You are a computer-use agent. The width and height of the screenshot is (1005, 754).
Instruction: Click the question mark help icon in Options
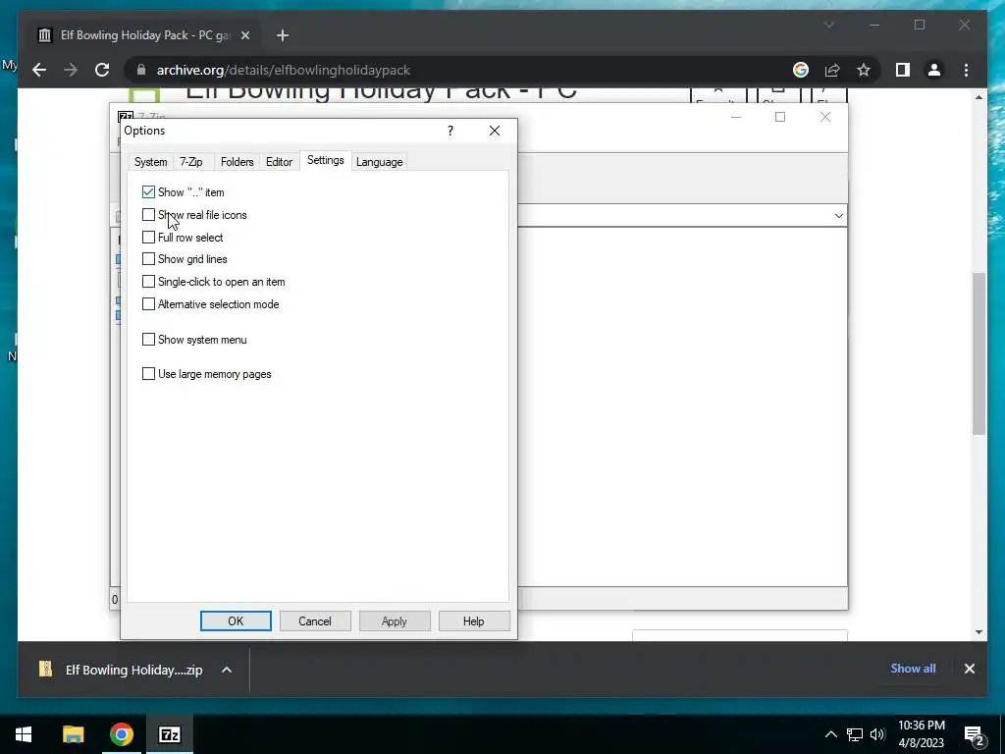pos(450,131)
